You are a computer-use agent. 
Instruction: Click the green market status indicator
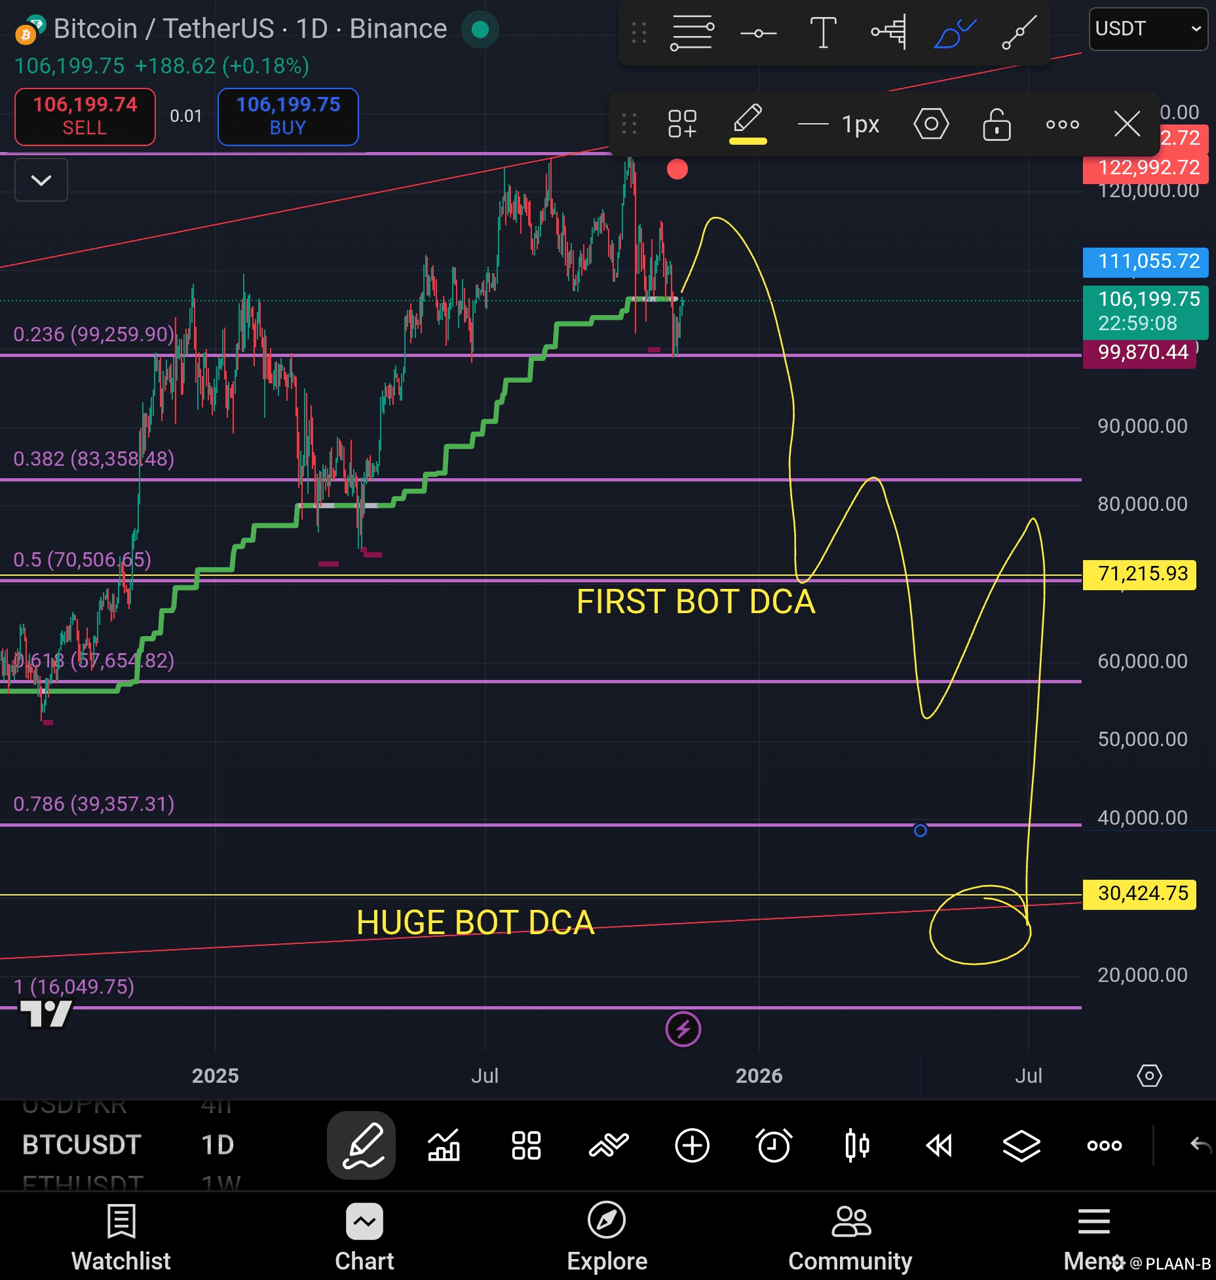click(x=480, y=29)
